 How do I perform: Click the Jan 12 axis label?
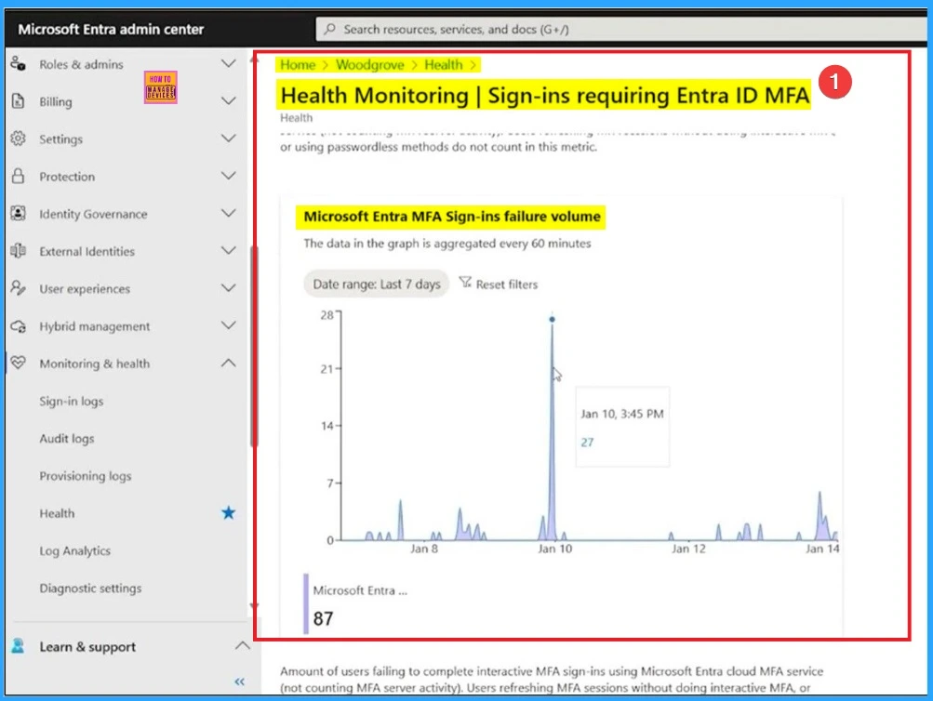(688, 549)
